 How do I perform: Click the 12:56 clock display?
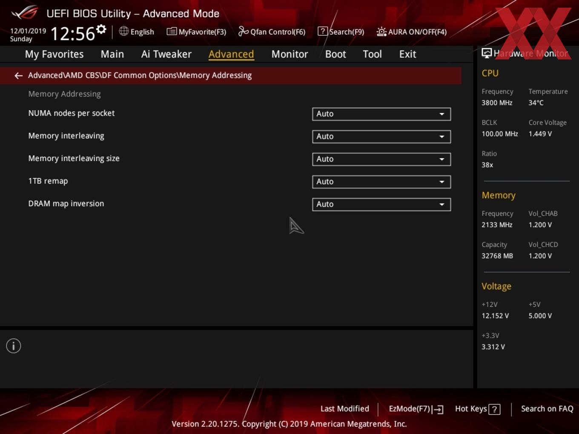click(72, 34)
